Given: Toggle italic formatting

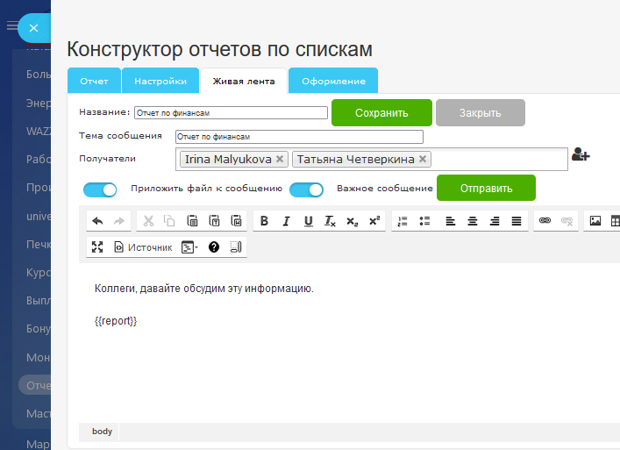Looking at the screenshot, I should (x=286, y=221).
